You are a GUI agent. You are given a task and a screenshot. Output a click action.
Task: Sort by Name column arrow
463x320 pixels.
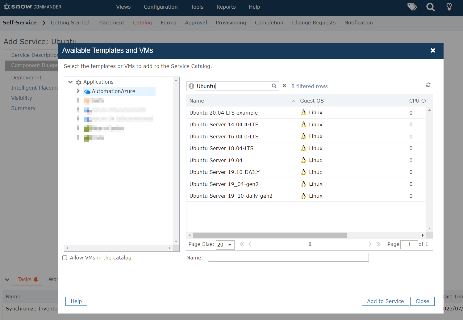pyautogui.click(x=293, y=101)
